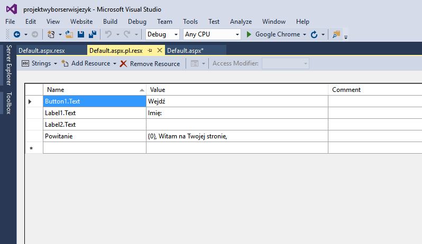The width and height of the screenshot is (422, 244).
Task: Open the Help menu
Action: tap(303, 22)
